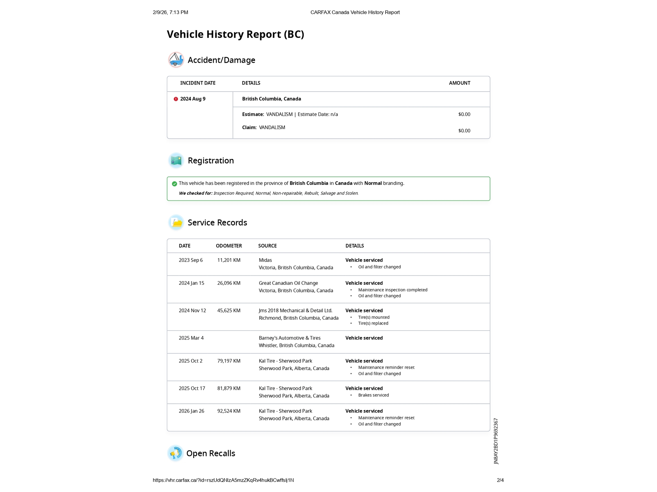This screenshot has height=492, width=657.
Task: Click the Brakes serviced detail line
Action: pos(373,395)
